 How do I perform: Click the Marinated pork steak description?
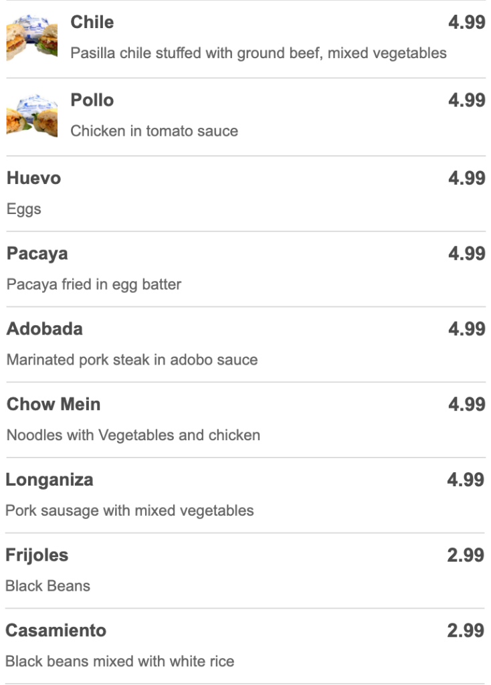pos(132,360)
